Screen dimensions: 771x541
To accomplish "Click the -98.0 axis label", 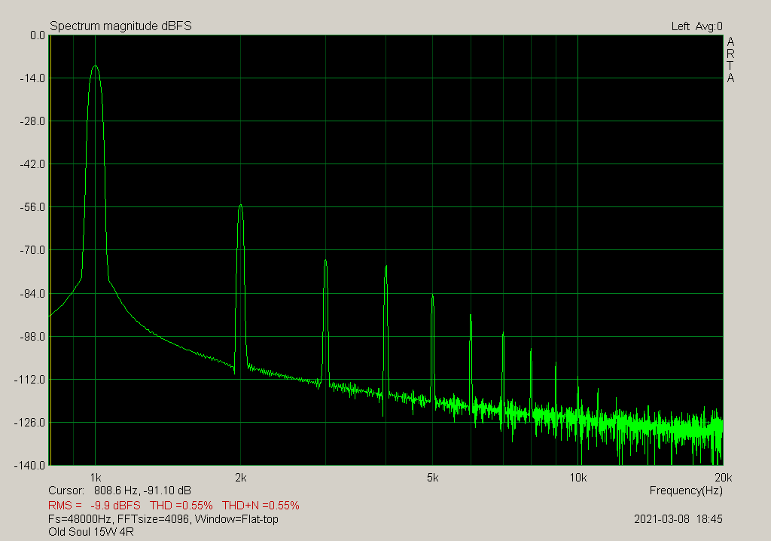I will pyautogui.click(x=32, y=337).
